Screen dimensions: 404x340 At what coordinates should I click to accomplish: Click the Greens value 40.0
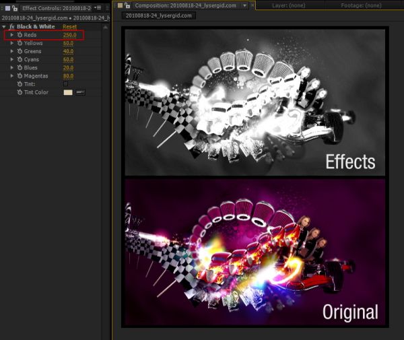[68, 51]
